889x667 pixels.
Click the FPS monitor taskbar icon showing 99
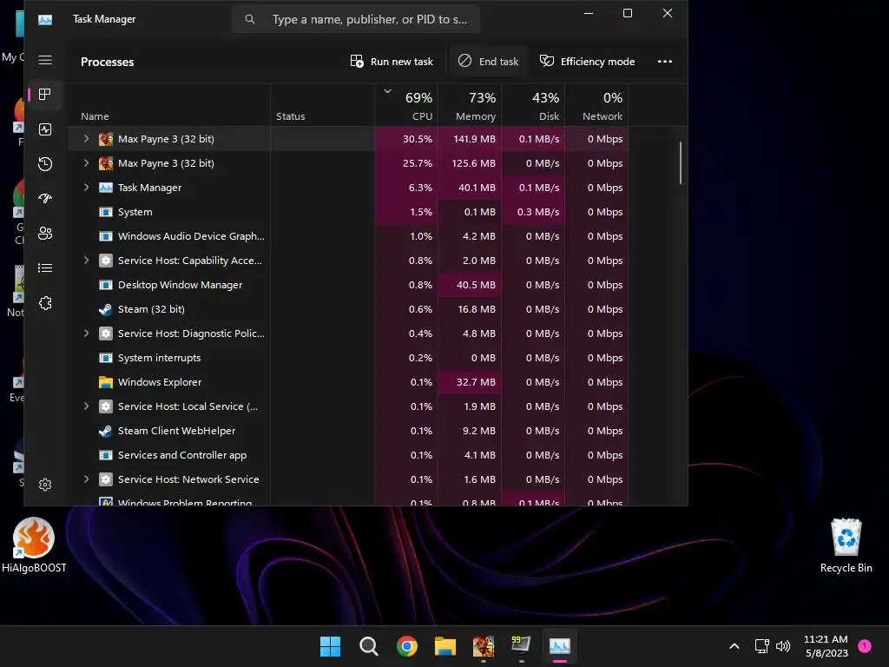(521, 645)
